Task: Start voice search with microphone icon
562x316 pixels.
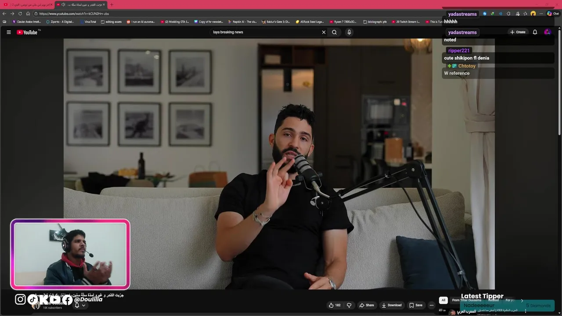Action: pyautogui.click(x=349, y=32)
